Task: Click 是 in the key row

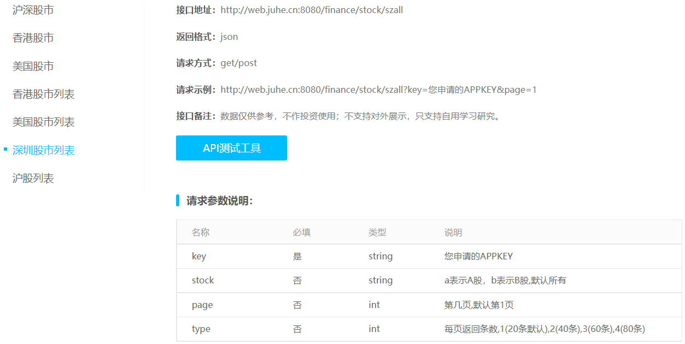Action: coord(297,256)
